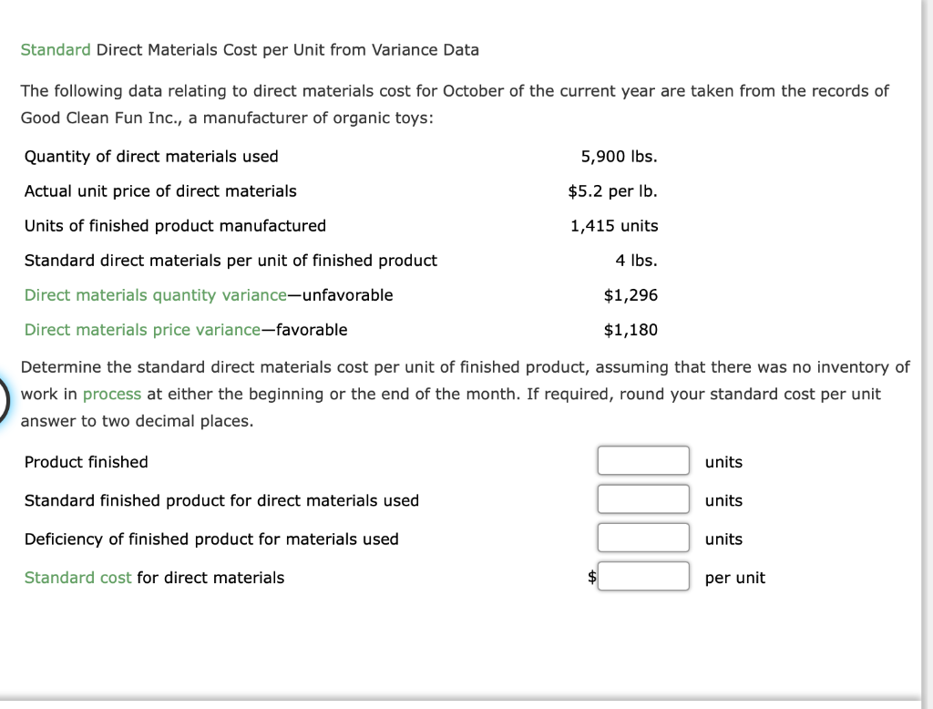Click the units label beside Product finished field
This screenshot has width=933, height=709.
(x=723, y=462)
